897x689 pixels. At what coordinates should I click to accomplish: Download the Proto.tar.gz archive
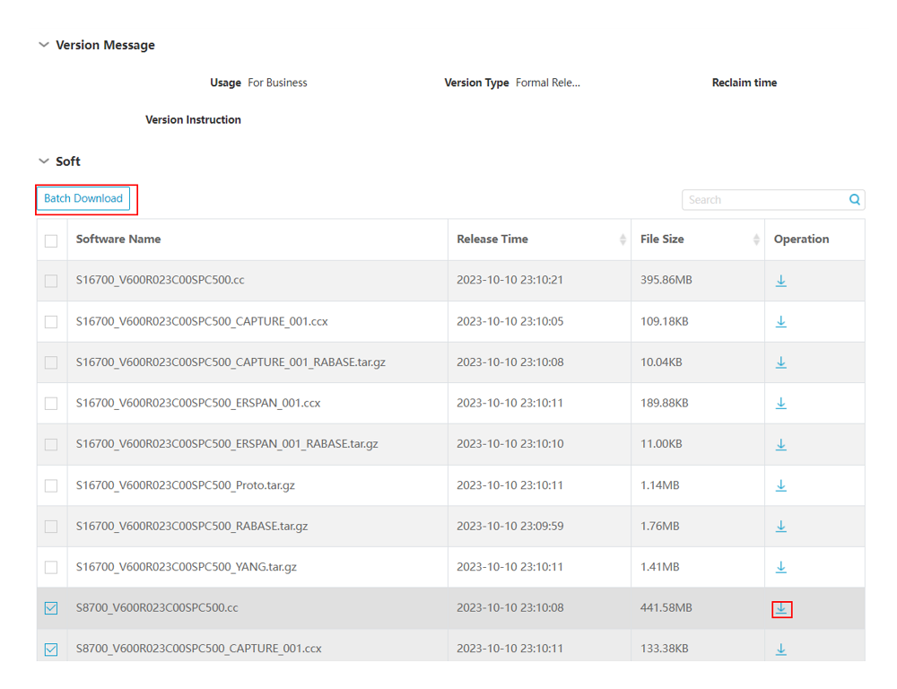tap(780, 484)
